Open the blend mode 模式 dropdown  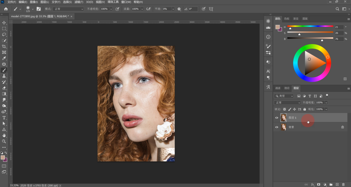coord(68,9)
